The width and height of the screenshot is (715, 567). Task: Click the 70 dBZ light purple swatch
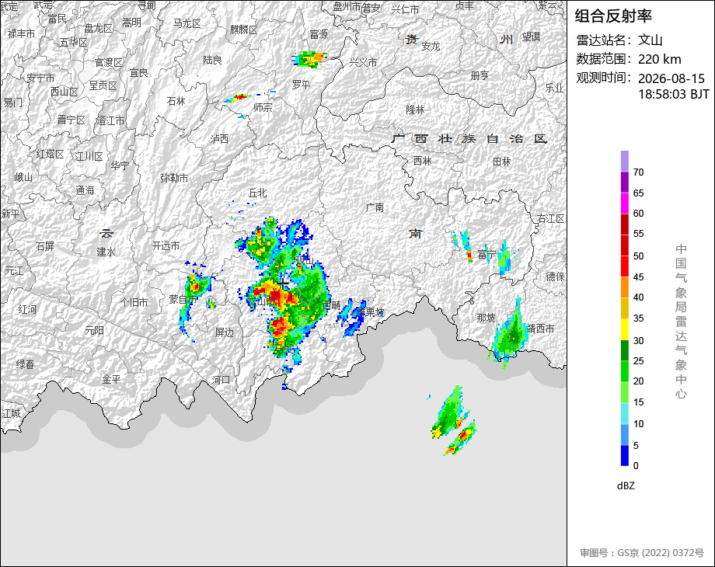pos(624,161)
